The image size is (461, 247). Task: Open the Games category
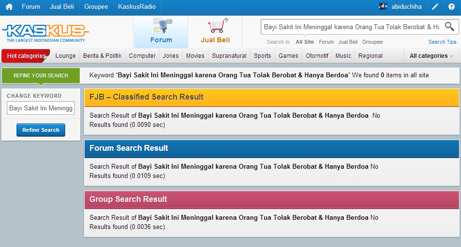288,56
